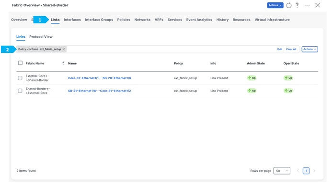Image resolution: width=333 pixels, height=186 pixels.
Task: Click the Edit filter link
Action: [280, 49]
